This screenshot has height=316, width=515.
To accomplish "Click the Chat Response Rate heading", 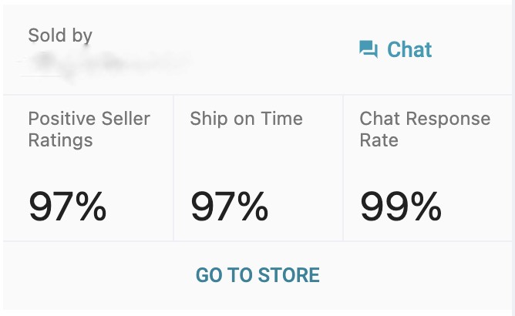I will 425,129.
